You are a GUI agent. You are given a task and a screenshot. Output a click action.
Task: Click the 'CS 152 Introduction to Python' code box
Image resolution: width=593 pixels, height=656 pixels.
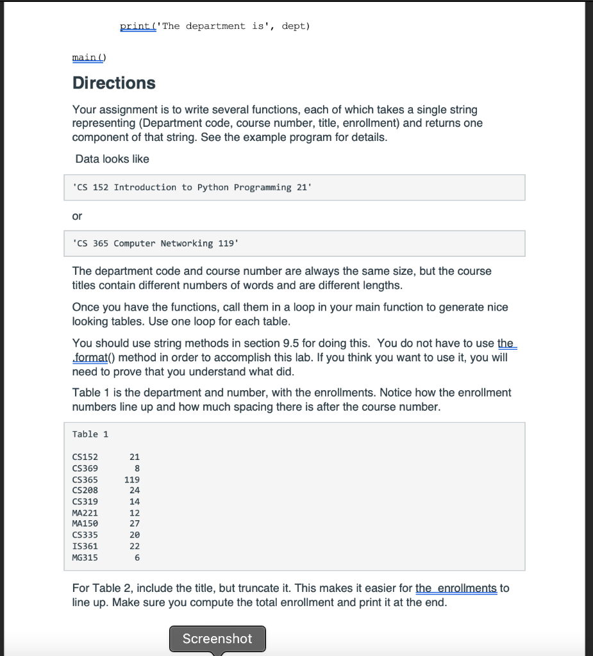point(294,188)
